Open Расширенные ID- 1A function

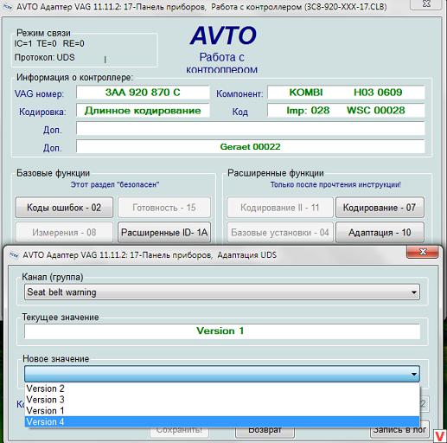tap(164, 232)
